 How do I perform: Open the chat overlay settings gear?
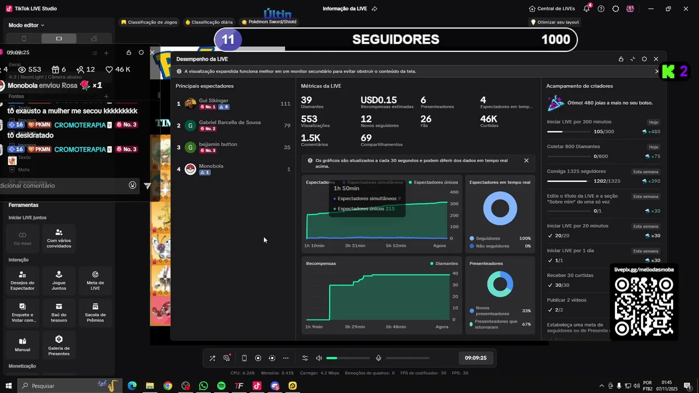click(141, 52)
